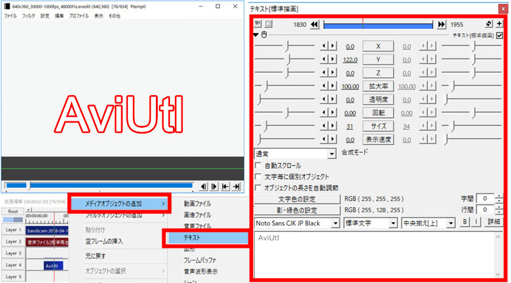Click the 透明度 parameter button
Screen dimensions: 511x283
pyautogui.click(x=378, y=100)
